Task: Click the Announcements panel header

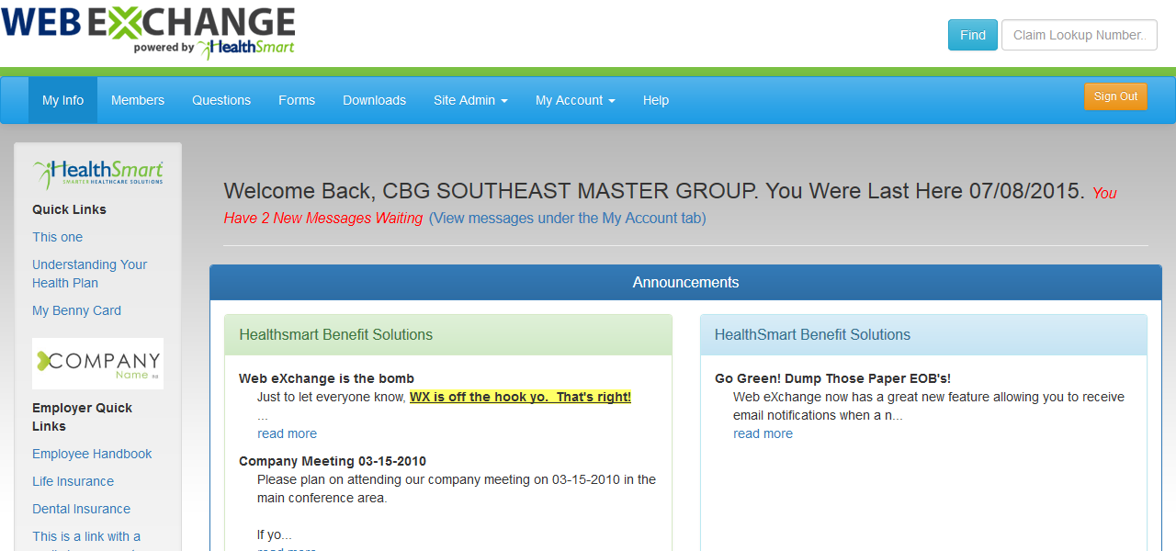Action: coord(685,282)
